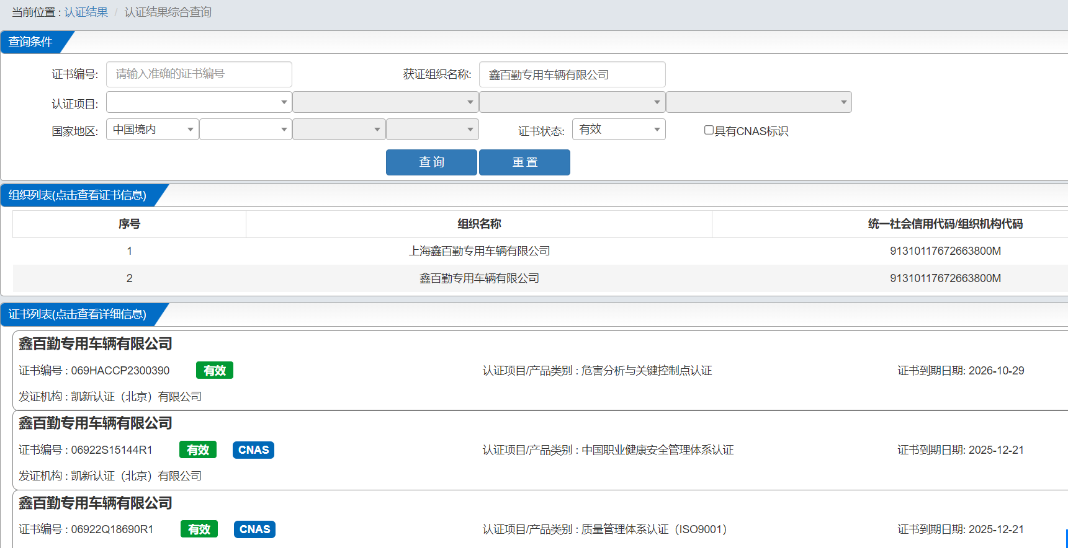Open certificate 069HACCP2300390 details
Image resolution: width=1068 pixels, height=548 pixels.
tap(120, 371)
